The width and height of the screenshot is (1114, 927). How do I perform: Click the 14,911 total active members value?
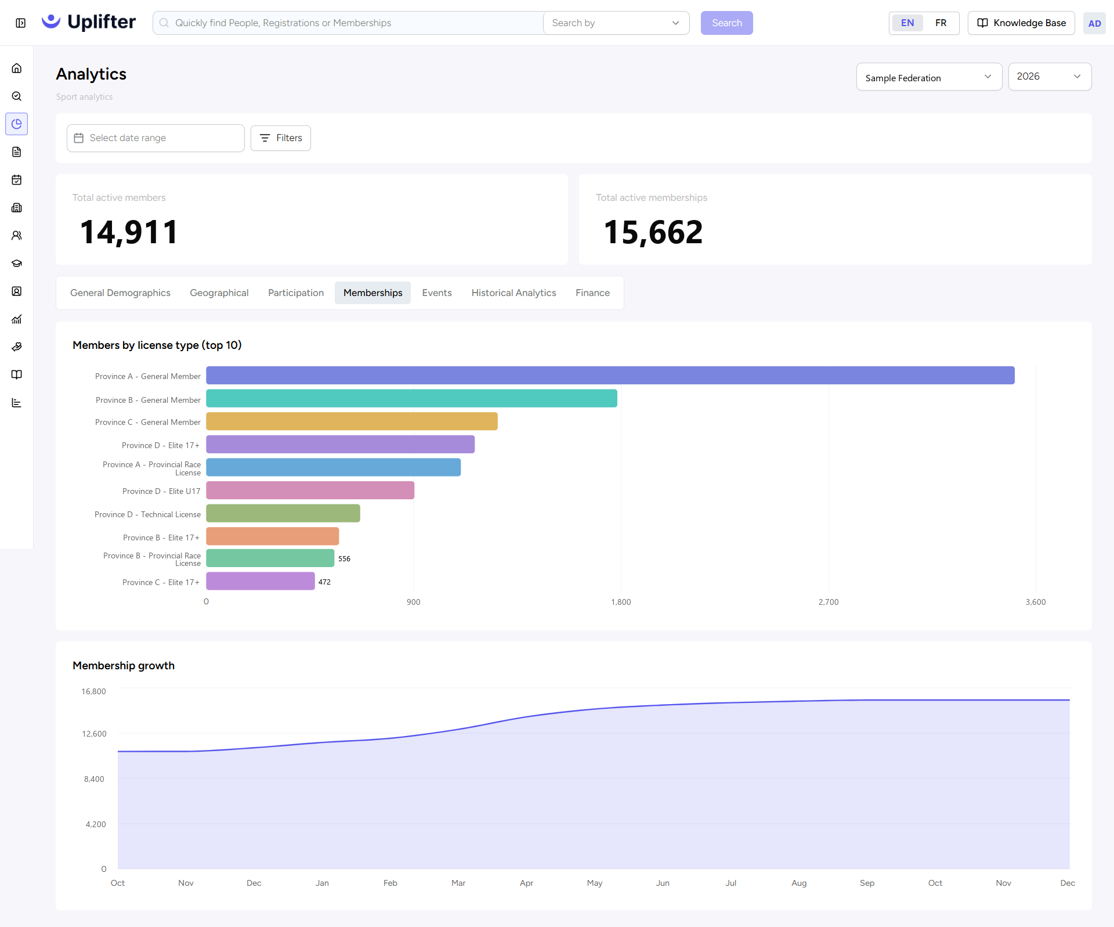[x=129, y=232]
